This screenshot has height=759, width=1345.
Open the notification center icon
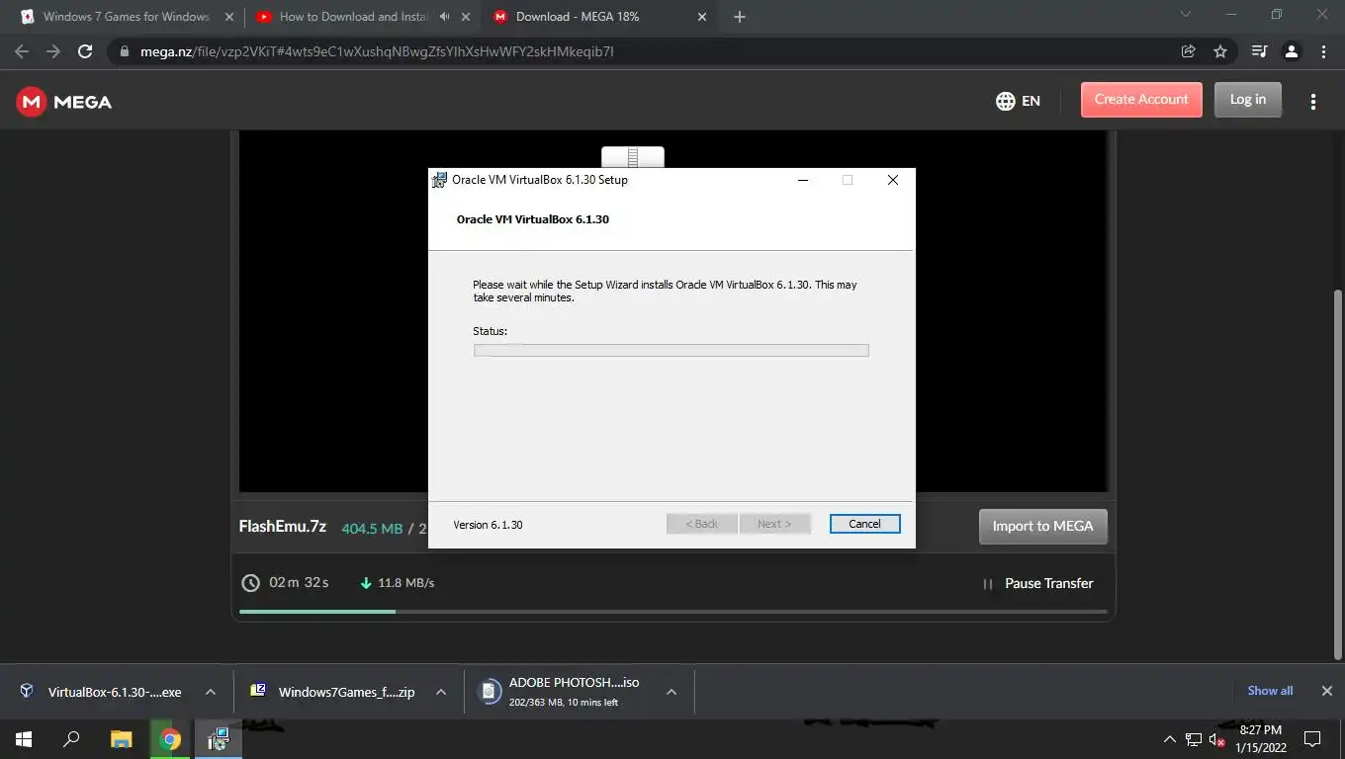pyautogui.click(x=1312, y=739)
